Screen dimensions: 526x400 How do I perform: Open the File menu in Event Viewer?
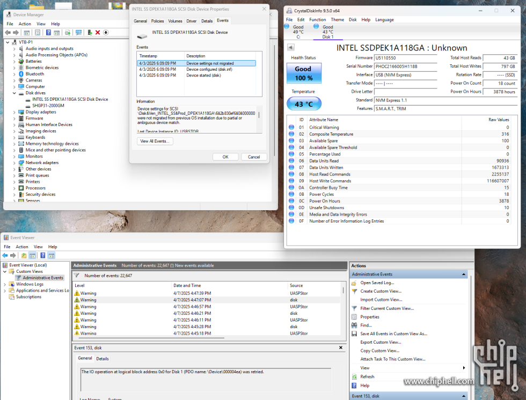click(7, 247)
